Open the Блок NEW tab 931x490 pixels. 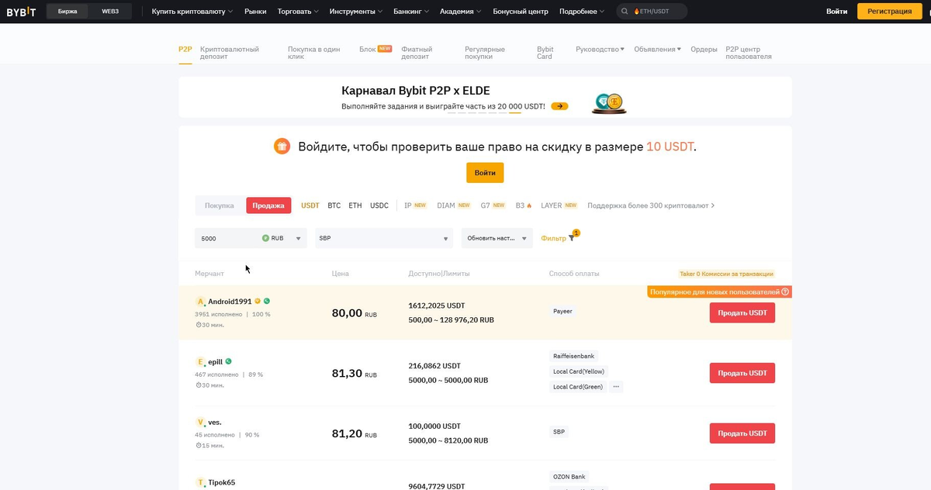tap(376, 49)
